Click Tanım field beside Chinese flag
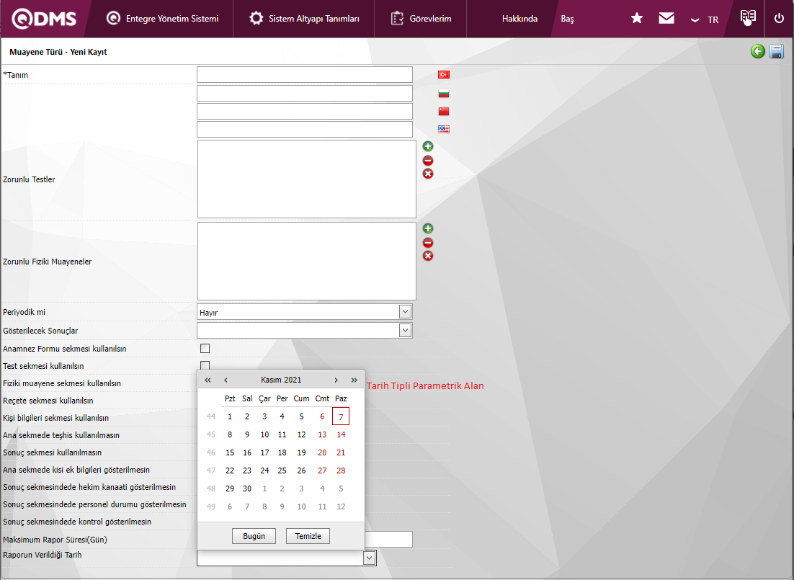The image size is (794, 580). pyautogui.click(x=304, y=112)
